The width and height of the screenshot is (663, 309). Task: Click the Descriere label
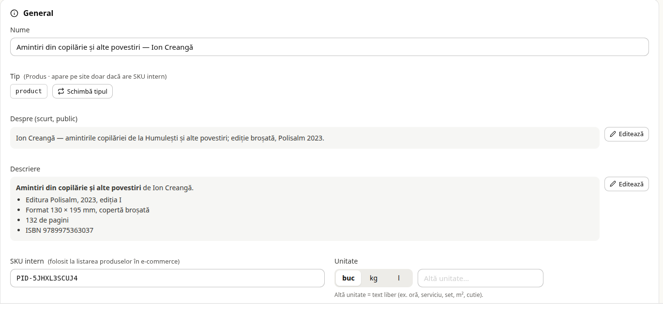25,169
